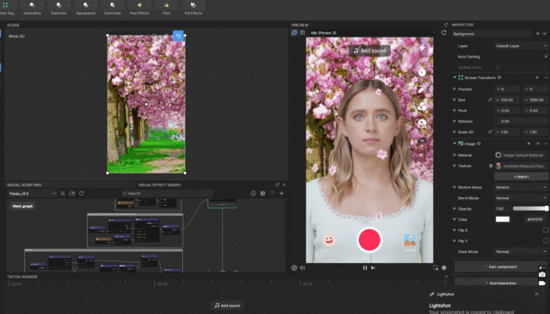
Task: Click the white Color swatch
Action: pyautogui.click(x=502, y=219)
